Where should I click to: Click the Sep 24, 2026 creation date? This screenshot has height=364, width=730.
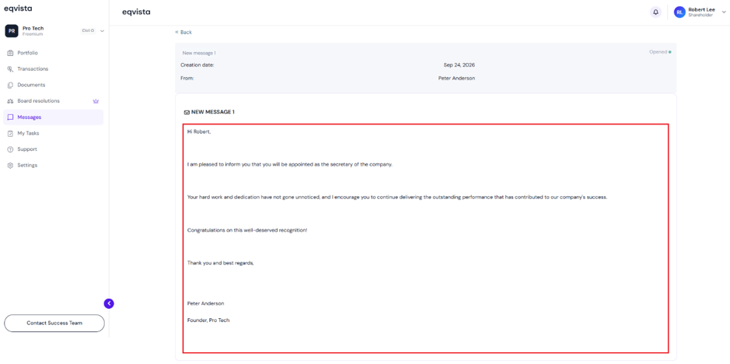pyautogui.click(x=459, y=65)
